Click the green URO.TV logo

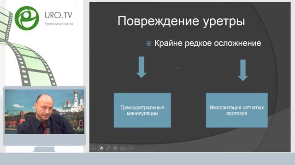tap(27, 18)
